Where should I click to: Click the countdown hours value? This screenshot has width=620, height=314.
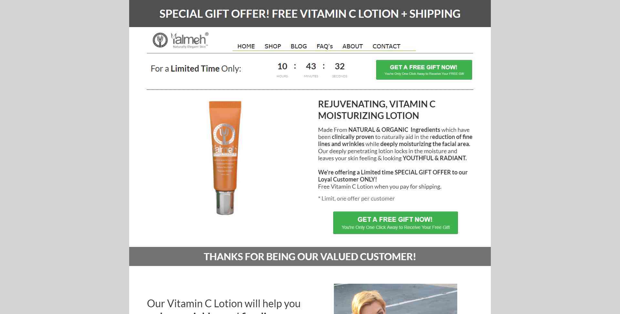(x=282, y=66)
